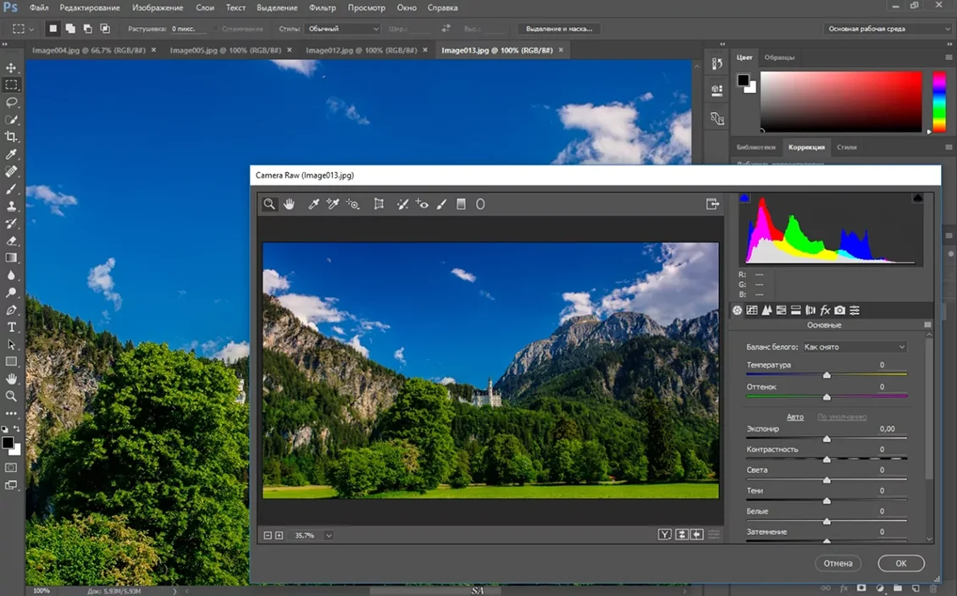The image size is (957, 596).
Task: Open the Effects (fx) panel tab
Action: 825,311
